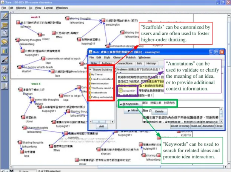The image size is (231, 172).
Task: Click the note icon above tftwu in week 3
Action: coord(54,33)
